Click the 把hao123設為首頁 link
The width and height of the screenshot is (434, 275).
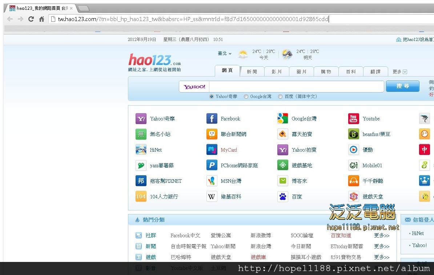(418, 40)
